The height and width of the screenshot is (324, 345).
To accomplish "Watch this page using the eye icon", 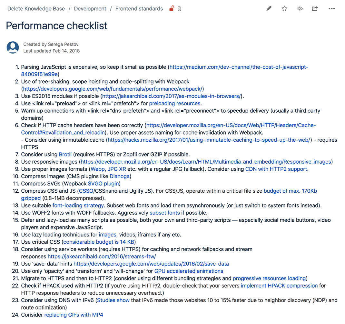I will [300, 8].
